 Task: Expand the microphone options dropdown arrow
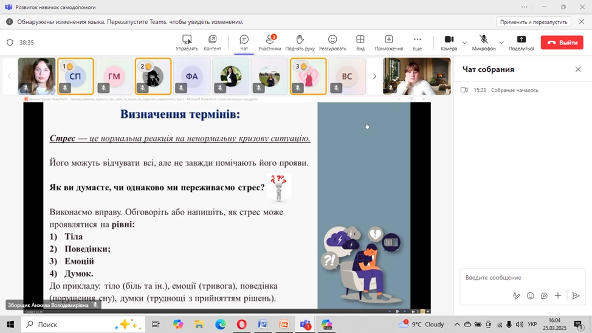(501, 43)
